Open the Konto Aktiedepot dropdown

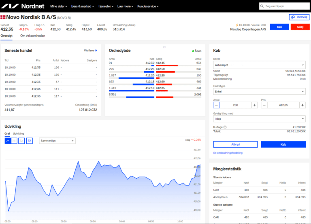(x=259, y=65)
